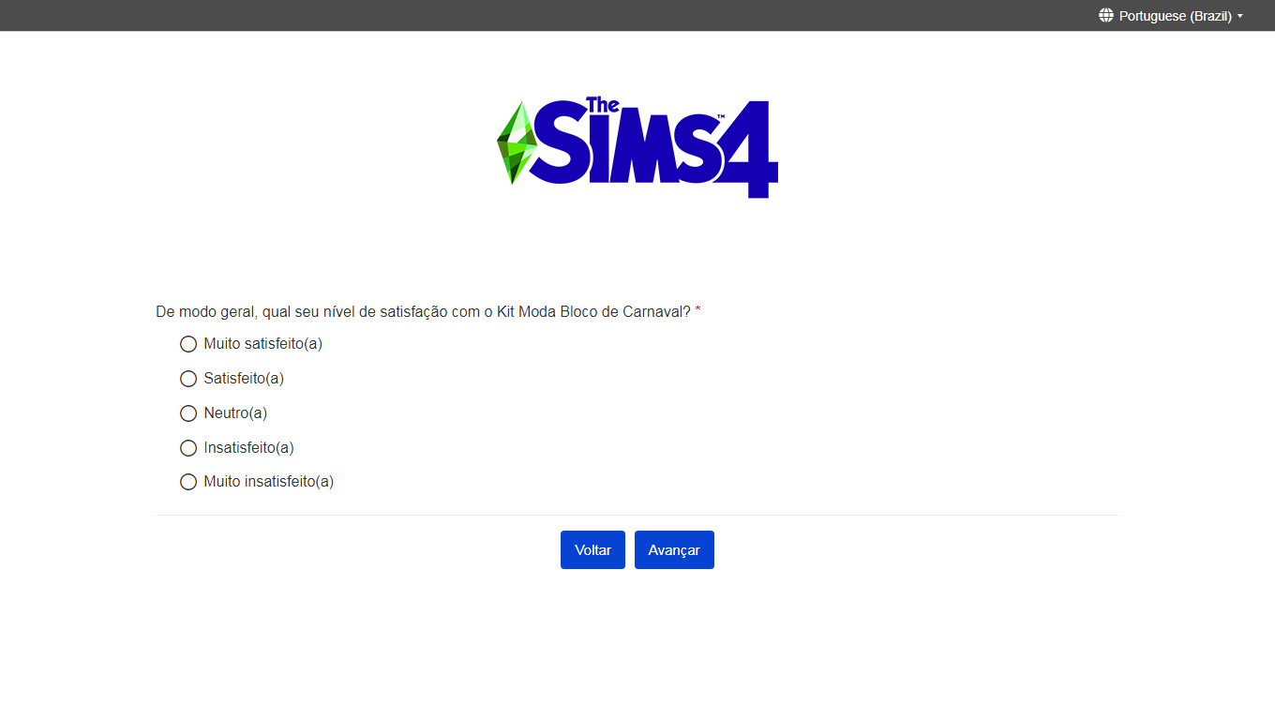Click the Insatisfeito(a) text label
1275x720 pixels.
click(248, 448)
